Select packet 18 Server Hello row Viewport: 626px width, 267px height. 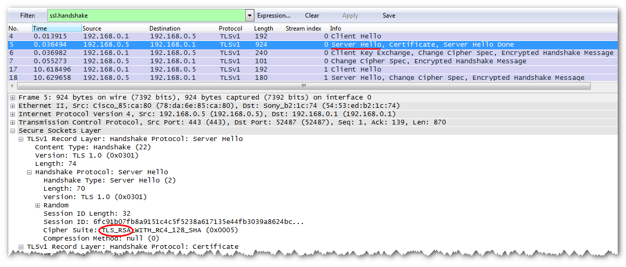pyautogui.click(x=313, y=78)
